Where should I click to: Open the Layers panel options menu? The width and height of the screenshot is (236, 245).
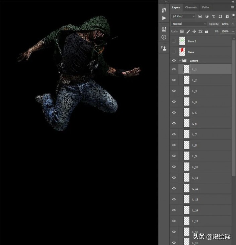point(232,7)
